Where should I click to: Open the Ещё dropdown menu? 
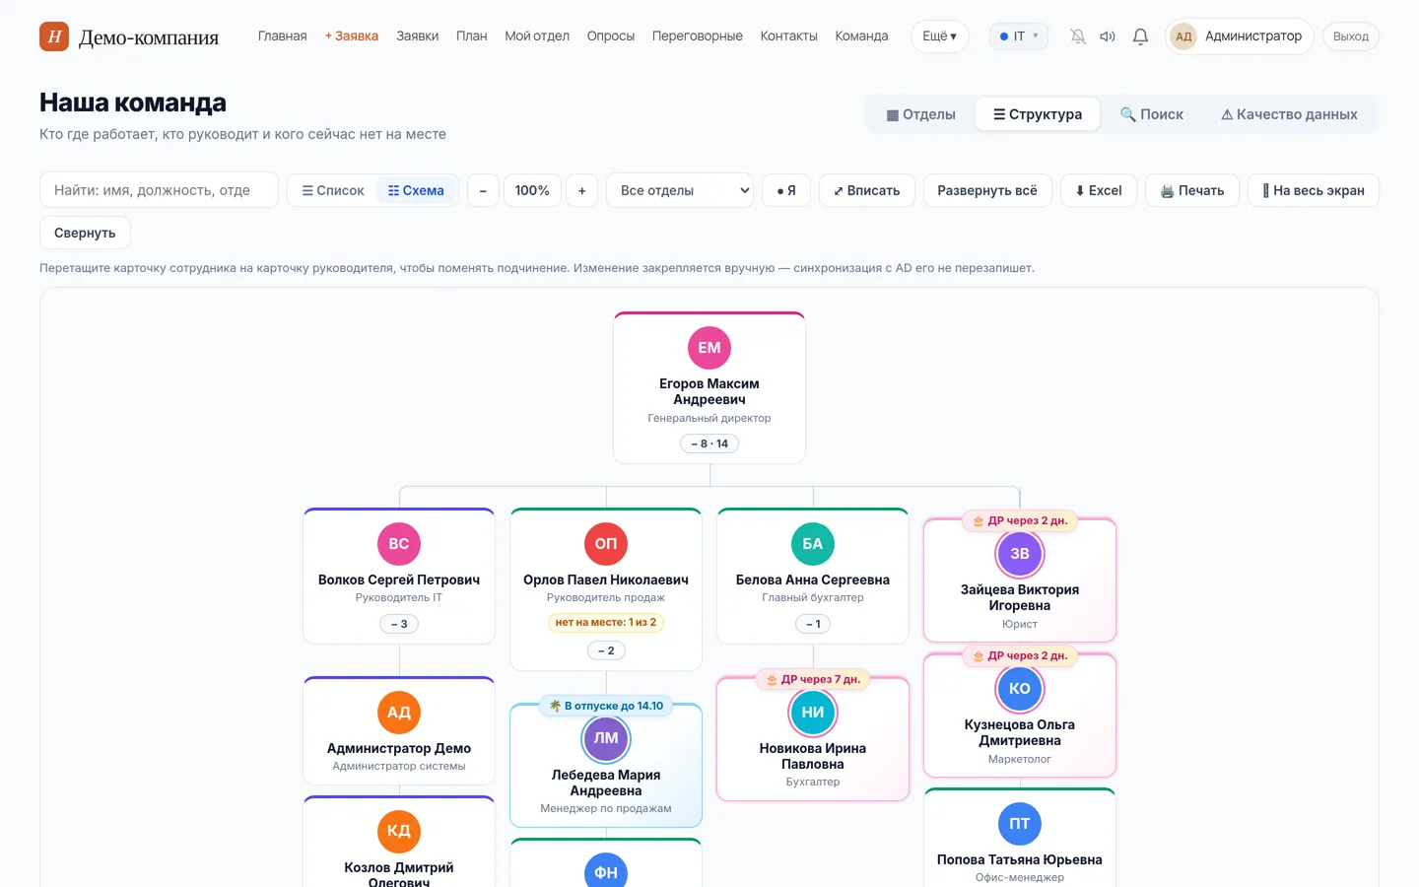940,36
